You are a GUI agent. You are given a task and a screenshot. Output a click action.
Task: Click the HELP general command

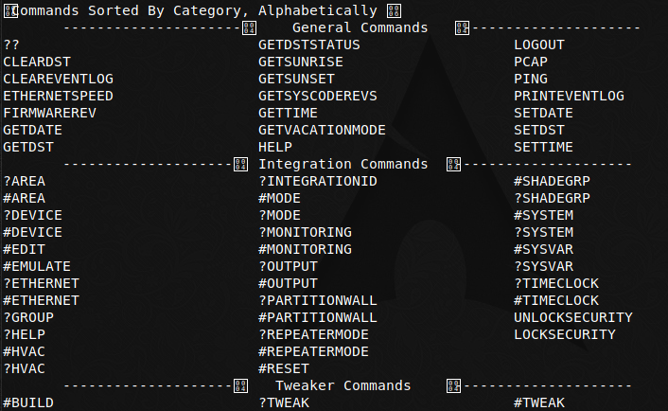coord(275,147)
